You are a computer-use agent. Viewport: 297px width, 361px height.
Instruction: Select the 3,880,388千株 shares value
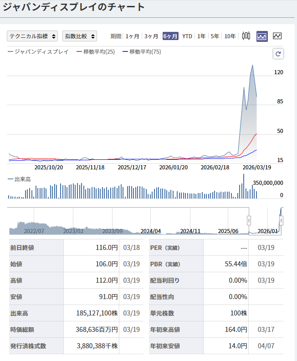pyautogui.click(x=97, y=346)
